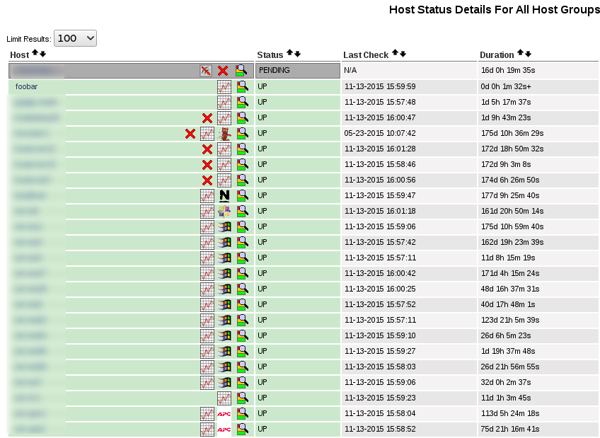Sort Host column descending with down arrow

pos(43,54)
